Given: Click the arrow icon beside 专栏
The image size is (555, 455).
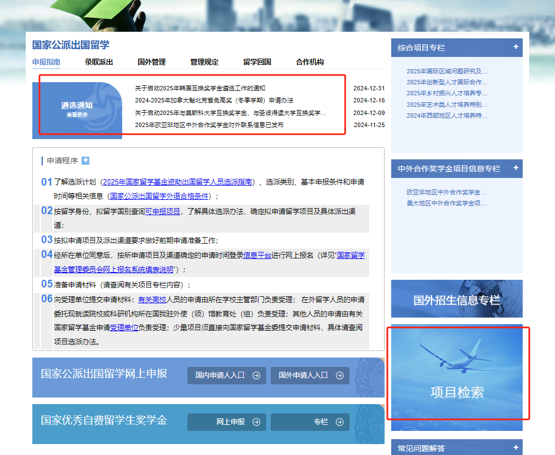Looking at the screenshot, I should click(x=339, y=422).
